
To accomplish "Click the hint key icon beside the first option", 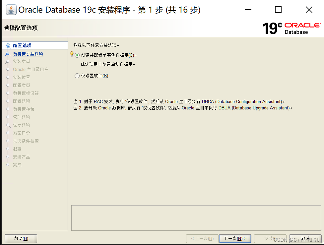I will [72, 54].
